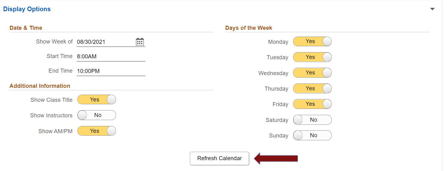Disable the Show AM/PM toggle
This screenshot has height=171, width=447.
pos(96,131)
